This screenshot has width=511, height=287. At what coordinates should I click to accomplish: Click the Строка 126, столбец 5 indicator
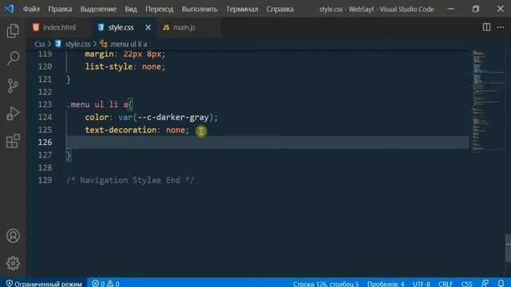tap(326, 284)
